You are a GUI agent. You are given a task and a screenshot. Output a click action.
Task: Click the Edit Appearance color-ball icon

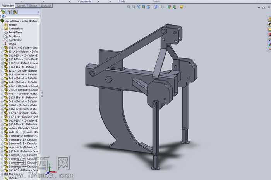pyautogui.click(x=170, y=7)
